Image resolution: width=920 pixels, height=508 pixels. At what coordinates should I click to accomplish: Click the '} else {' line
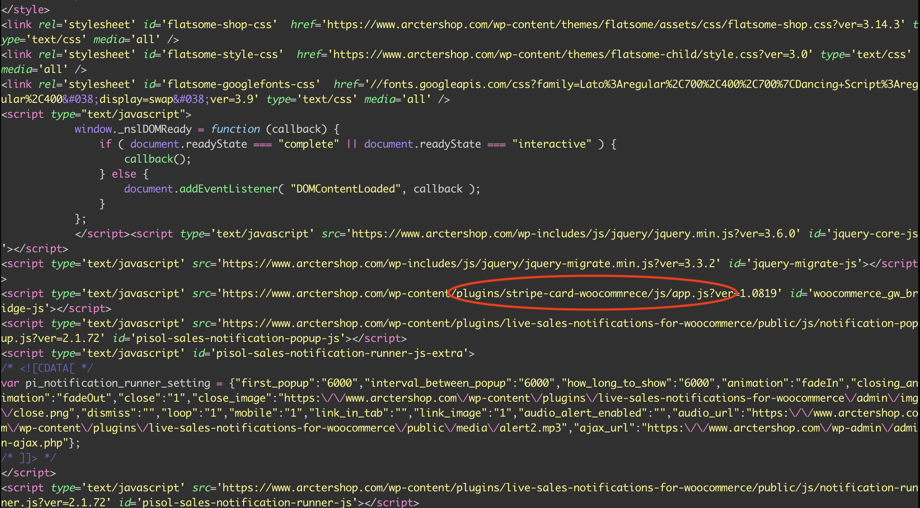(124, 174)
